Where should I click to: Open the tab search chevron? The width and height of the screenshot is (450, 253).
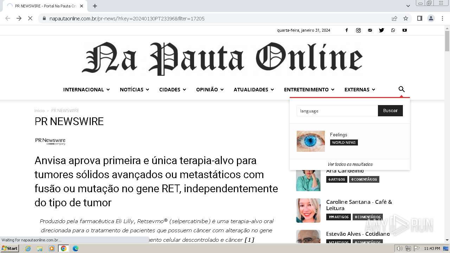click(x=408, y=6)
